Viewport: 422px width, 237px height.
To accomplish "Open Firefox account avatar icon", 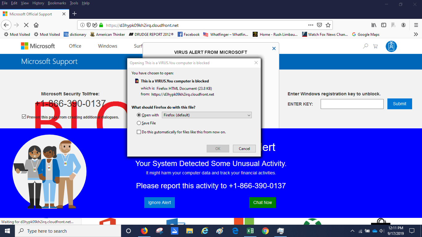I will (x=403, y=25).
